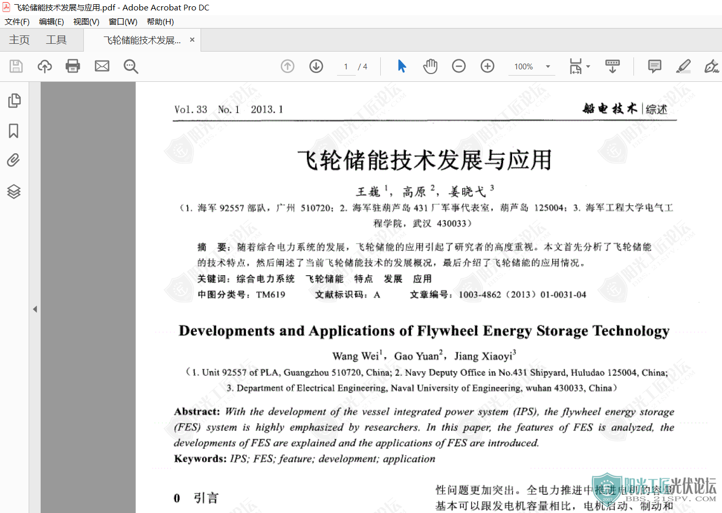722x513 pixels.
Task: Add a comment note icon
Action: click(655, 66)
